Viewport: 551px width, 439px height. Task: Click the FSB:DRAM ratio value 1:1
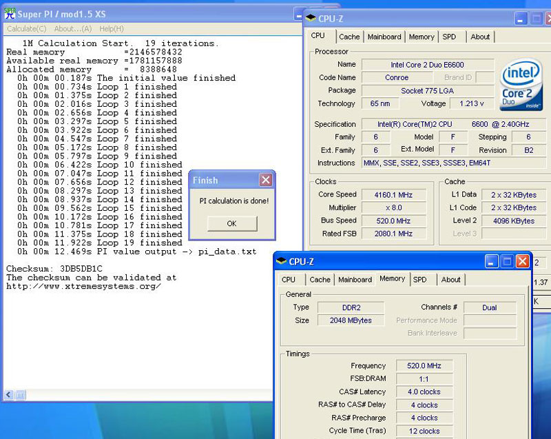pyautogui.click(x=424, y=379)
